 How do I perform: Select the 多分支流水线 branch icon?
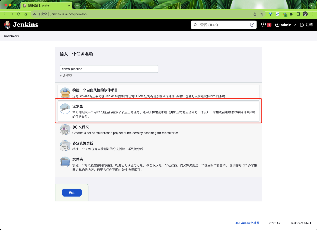click(x=65, y=146)
